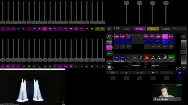Click the Clear button
Image resolution: width=188 pixels, height=105 pixels.
(184, 68)
